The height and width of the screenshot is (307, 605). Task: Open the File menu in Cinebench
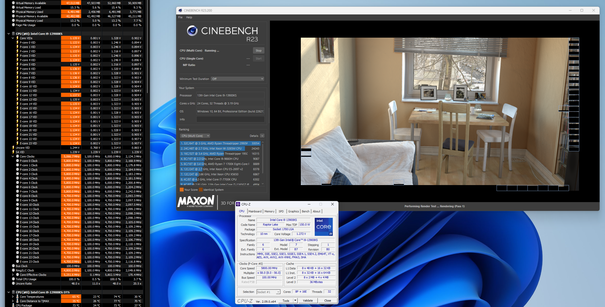[x=180, y=17]
